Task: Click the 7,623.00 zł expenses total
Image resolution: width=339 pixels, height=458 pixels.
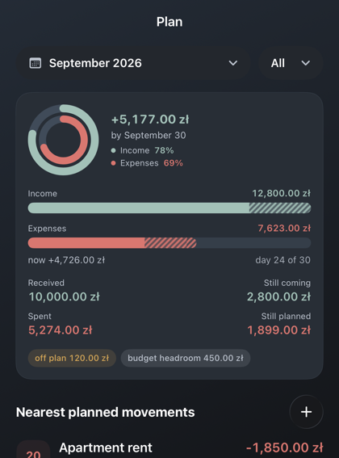Action: coord(284,228)
